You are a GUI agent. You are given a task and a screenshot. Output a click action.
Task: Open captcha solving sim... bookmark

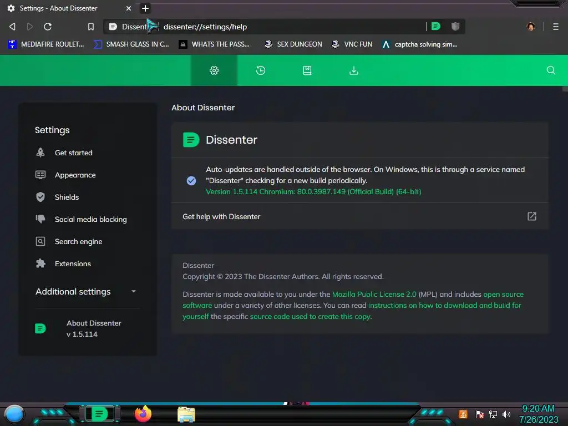(420, 44)
